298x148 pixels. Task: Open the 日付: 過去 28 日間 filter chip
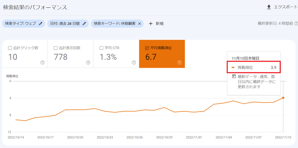tap(68, 24)
